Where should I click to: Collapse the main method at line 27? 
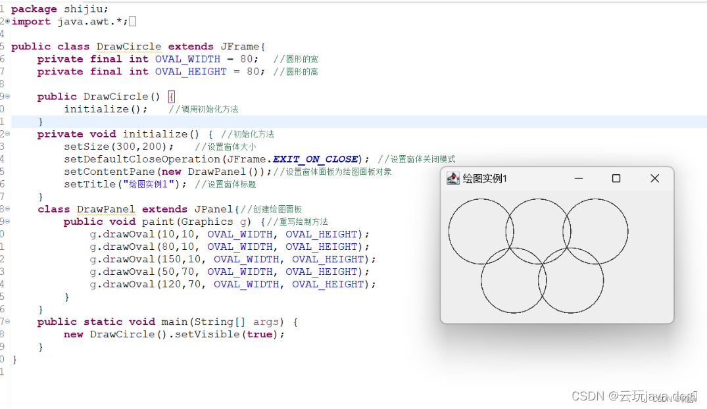6,322
